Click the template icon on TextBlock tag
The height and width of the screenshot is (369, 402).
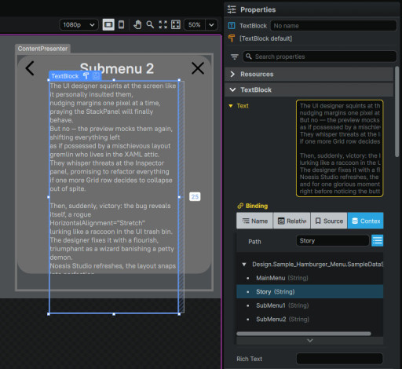[x=96, y=76]
